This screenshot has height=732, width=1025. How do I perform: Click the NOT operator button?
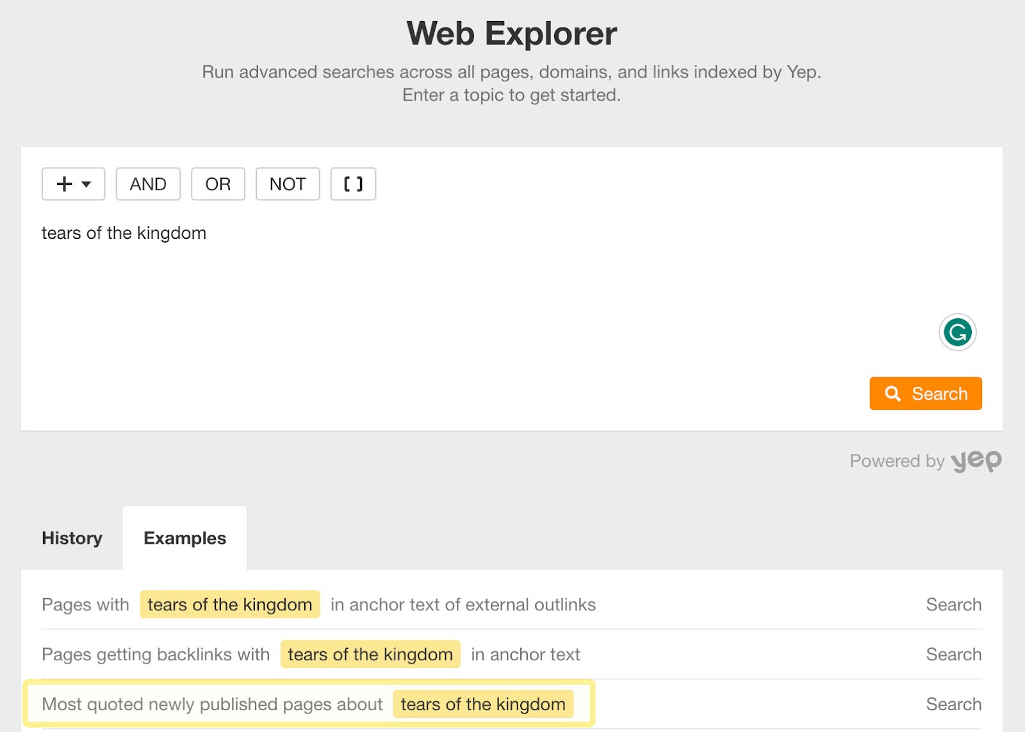[287, 184]
